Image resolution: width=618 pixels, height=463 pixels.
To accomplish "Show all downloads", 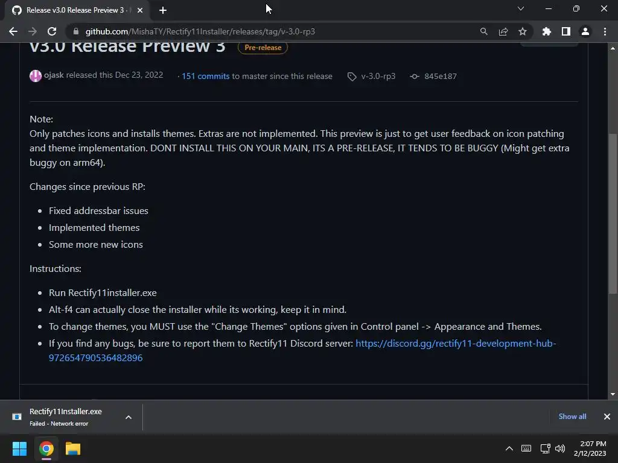I will coord(572,416).
